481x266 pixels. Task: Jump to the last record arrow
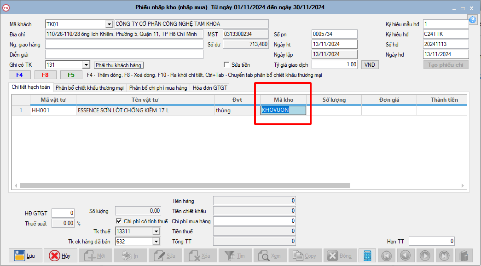click(444, 256)
